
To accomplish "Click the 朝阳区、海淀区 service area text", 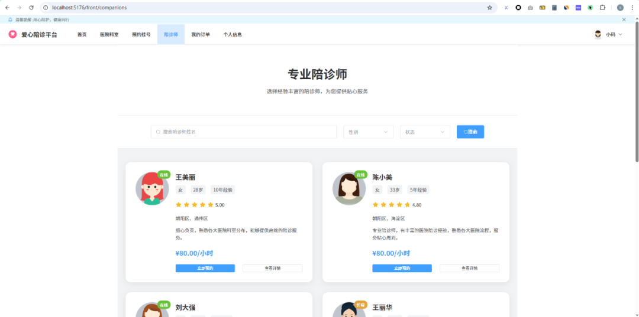I will coord(388,218).
